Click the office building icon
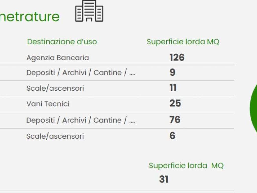This screenshot has height=193, width=257. (x=89, y=11)
